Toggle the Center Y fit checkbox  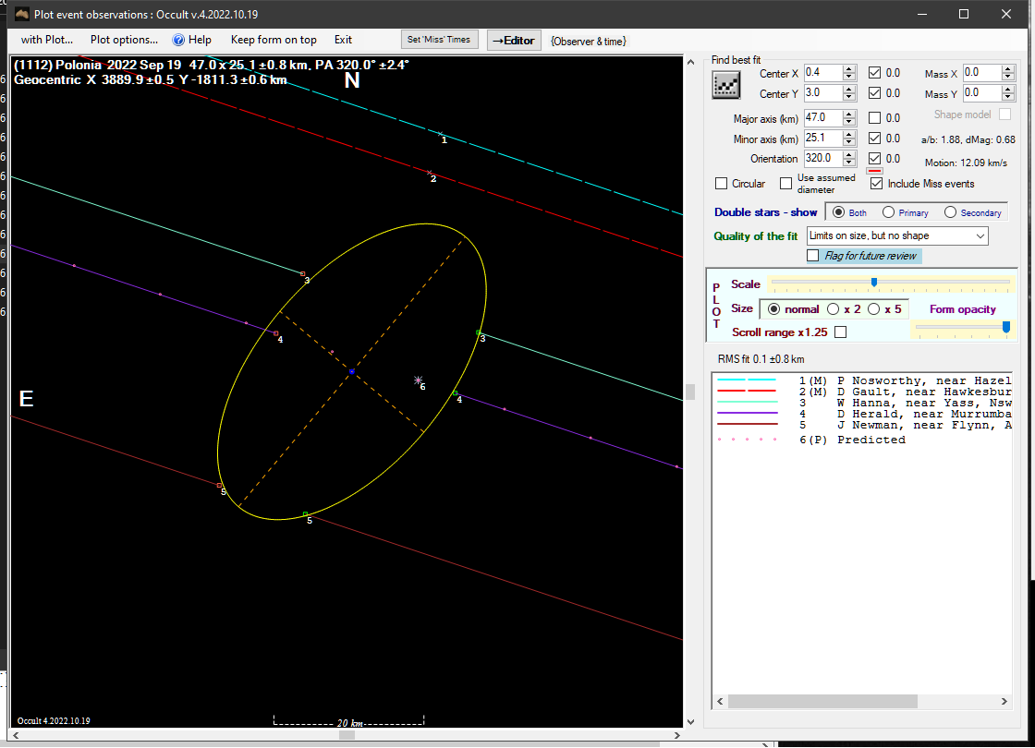pos(874,93)
